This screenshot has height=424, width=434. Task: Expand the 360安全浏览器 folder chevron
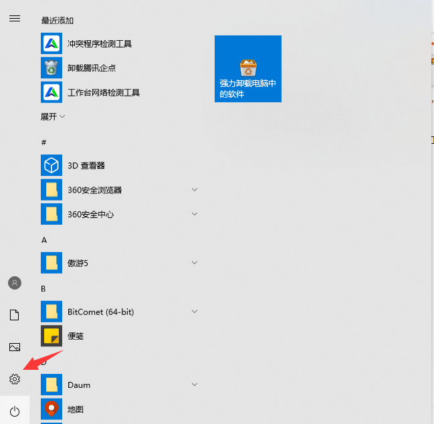point(195,189)
